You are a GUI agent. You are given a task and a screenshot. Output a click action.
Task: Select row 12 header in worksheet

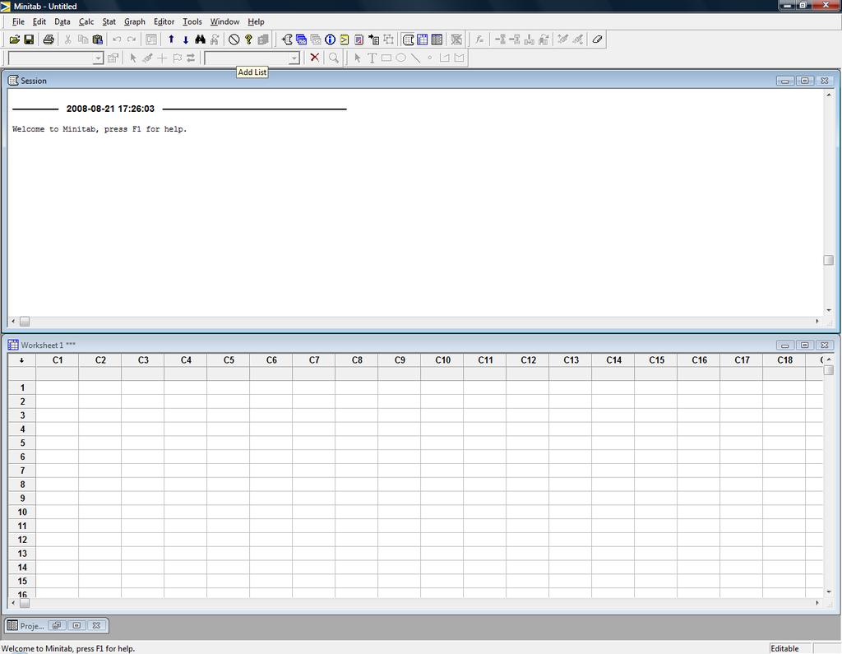point(22,540)
